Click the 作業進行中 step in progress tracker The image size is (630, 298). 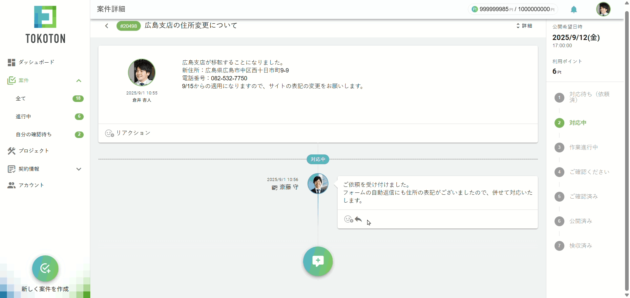583,148
